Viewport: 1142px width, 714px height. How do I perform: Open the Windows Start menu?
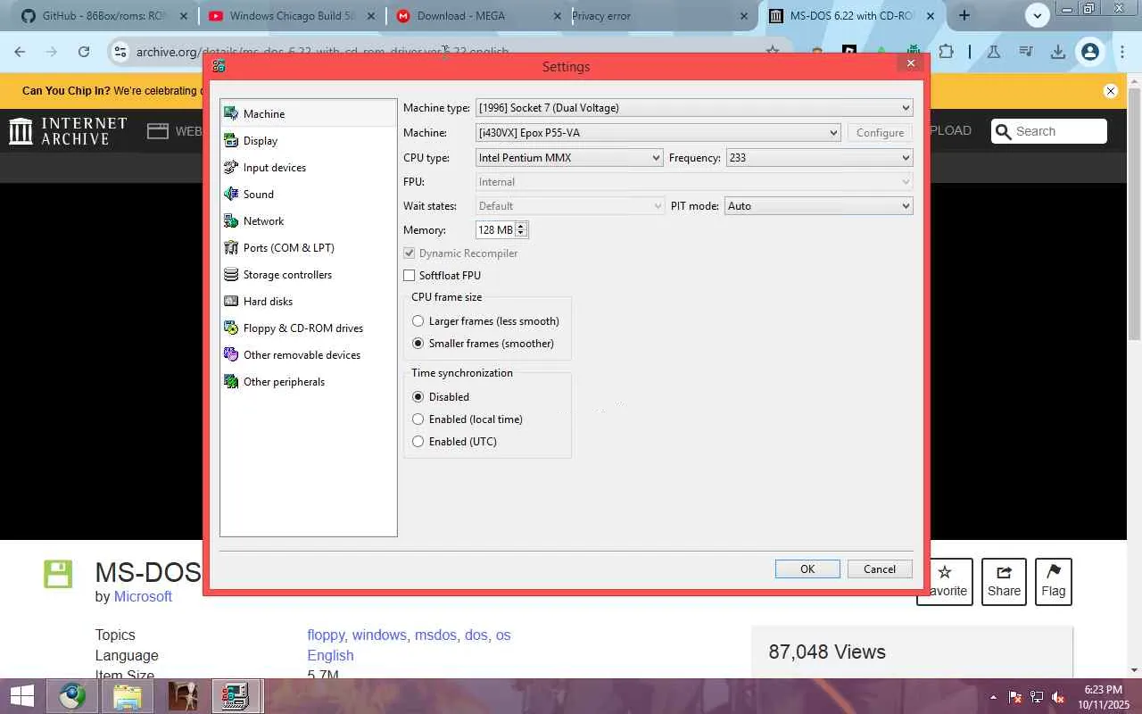click(x=21, y=696)
